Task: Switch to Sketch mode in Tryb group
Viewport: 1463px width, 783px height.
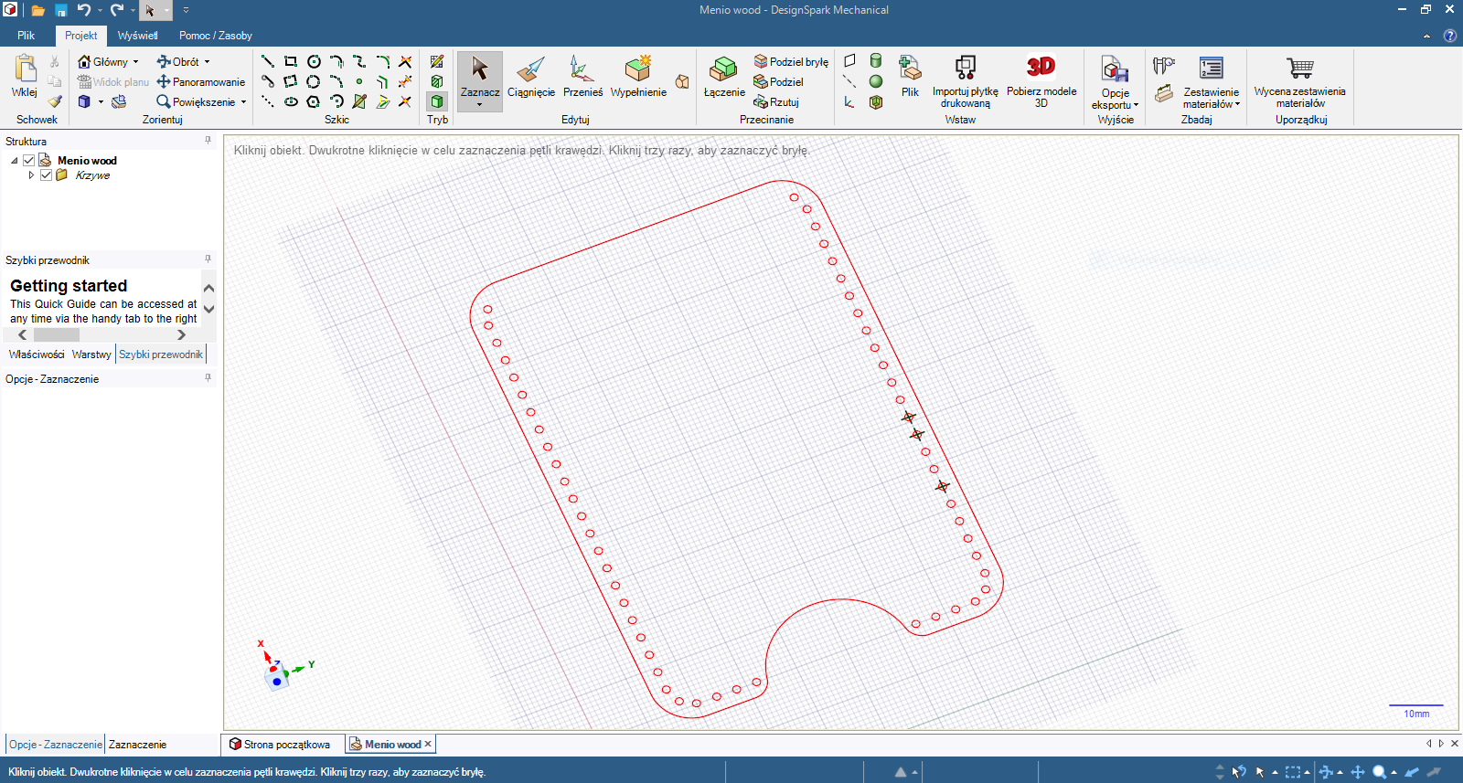Action: point(437,61)
